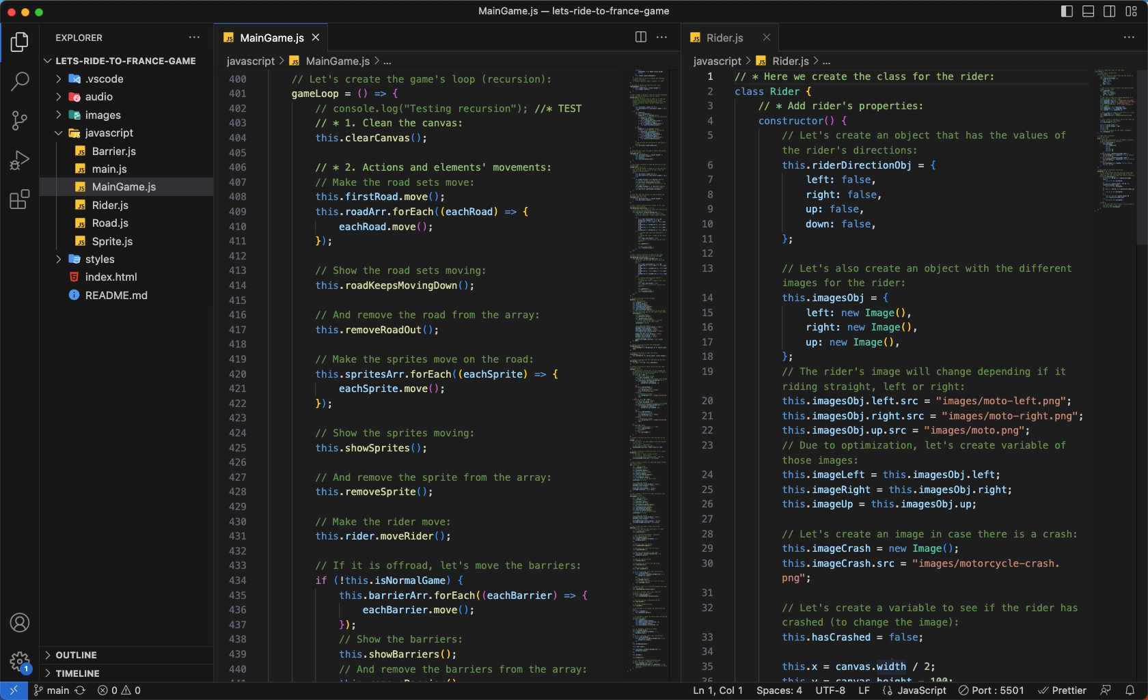Switch to the MainGame.js editor tab
Screen dimensions: 1148x700
(271, 38)
